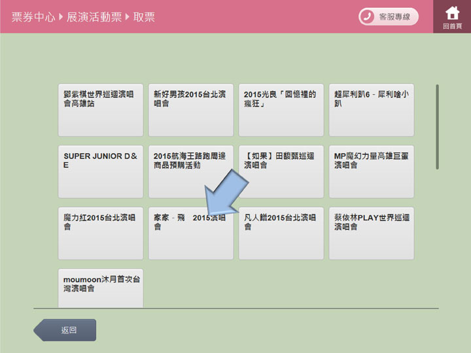Screen dimensions: 471x353
Task: Choose 凡人譜2015台北演唱會 event
Action: pos(281,233)
